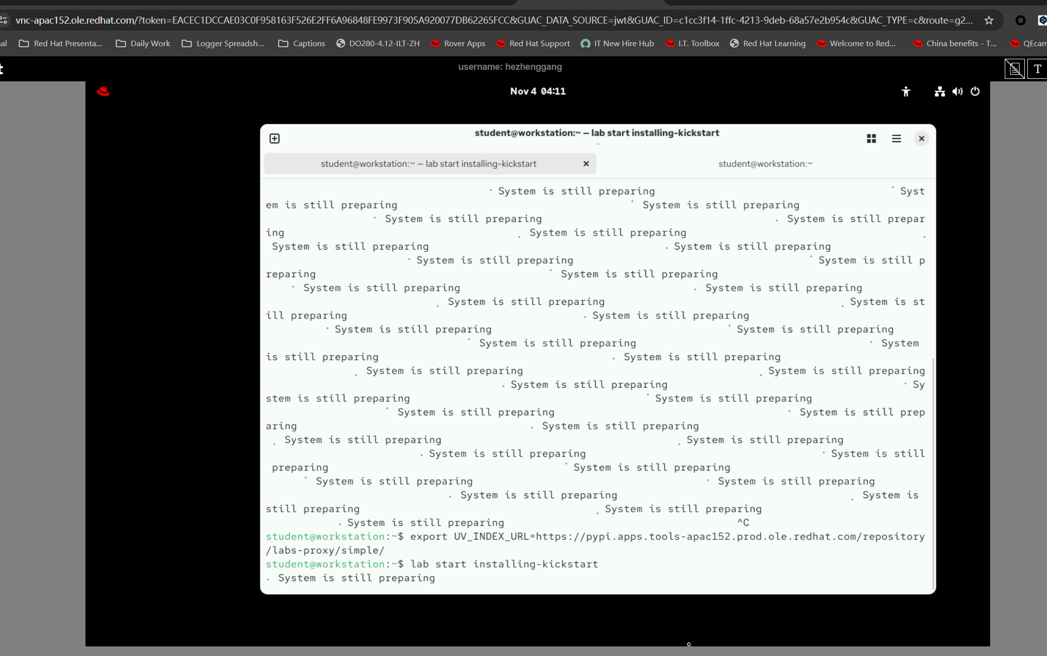This screenshot has height=656, width=1047.
Task: Open the Red Hat Support bookmark
Action: (533, 44)
